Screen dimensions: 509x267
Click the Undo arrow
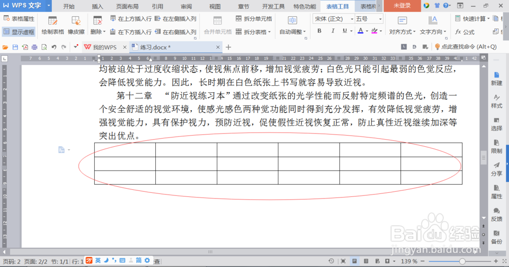(x=54, y=47)
